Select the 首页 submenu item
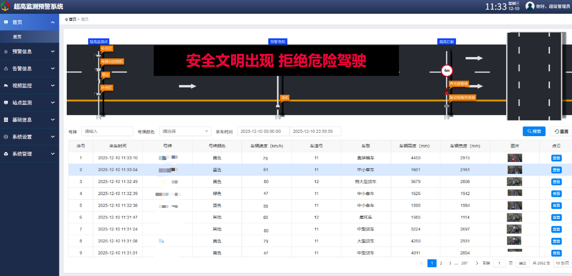 tap(17, 37)
